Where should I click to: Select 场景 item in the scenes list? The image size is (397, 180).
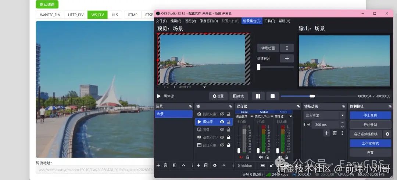(174, 114)
